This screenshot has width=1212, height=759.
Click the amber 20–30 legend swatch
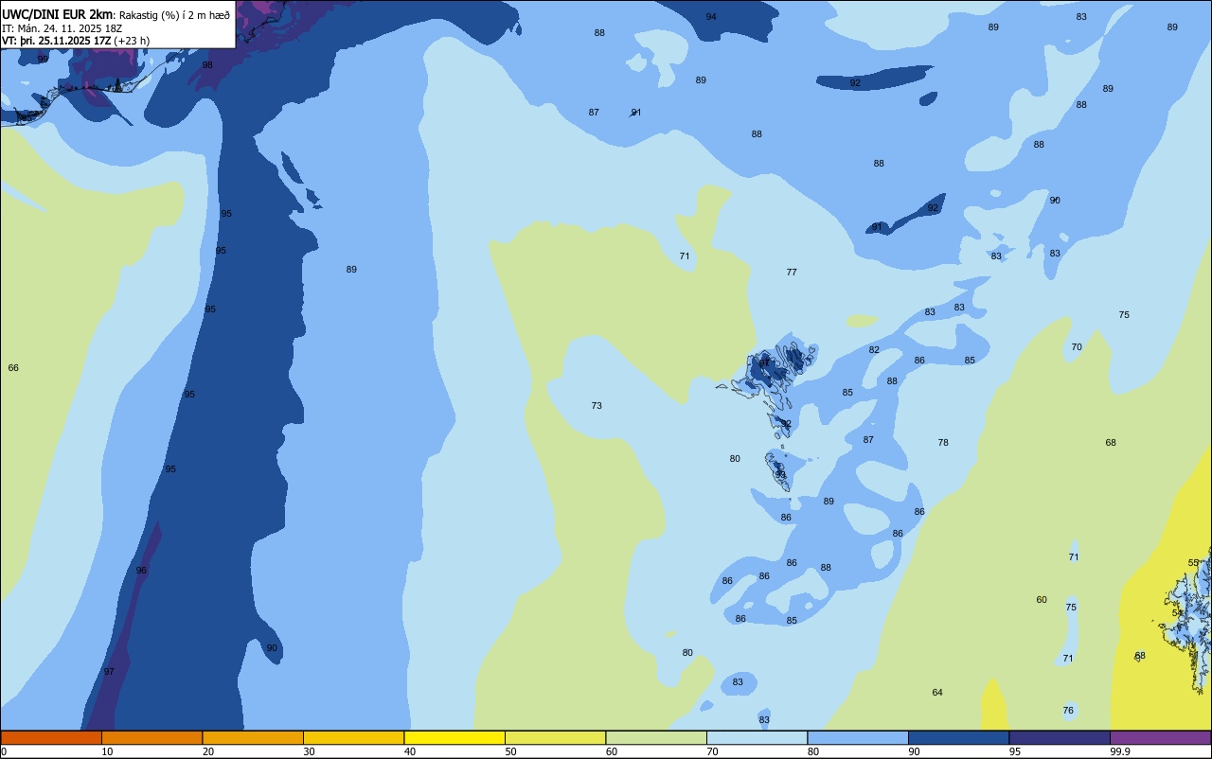coord(253,737)
